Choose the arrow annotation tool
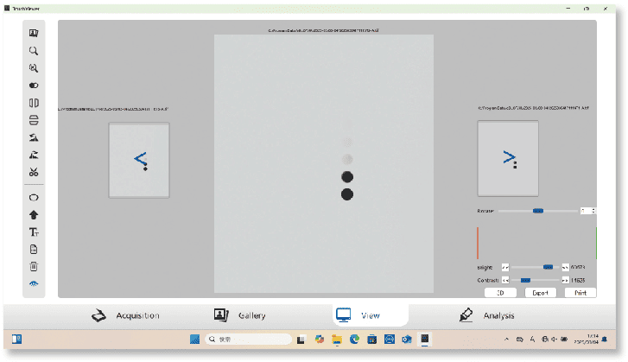Viewport: 628px width, 362px height. point(34,214)
